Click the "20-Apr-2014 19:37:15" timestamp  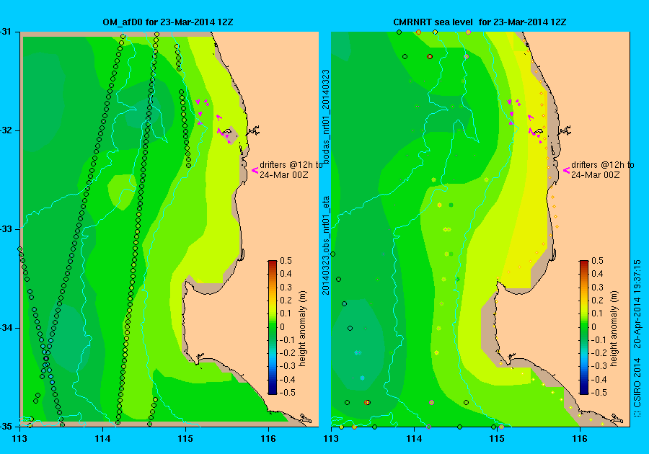tap(637, 304)
